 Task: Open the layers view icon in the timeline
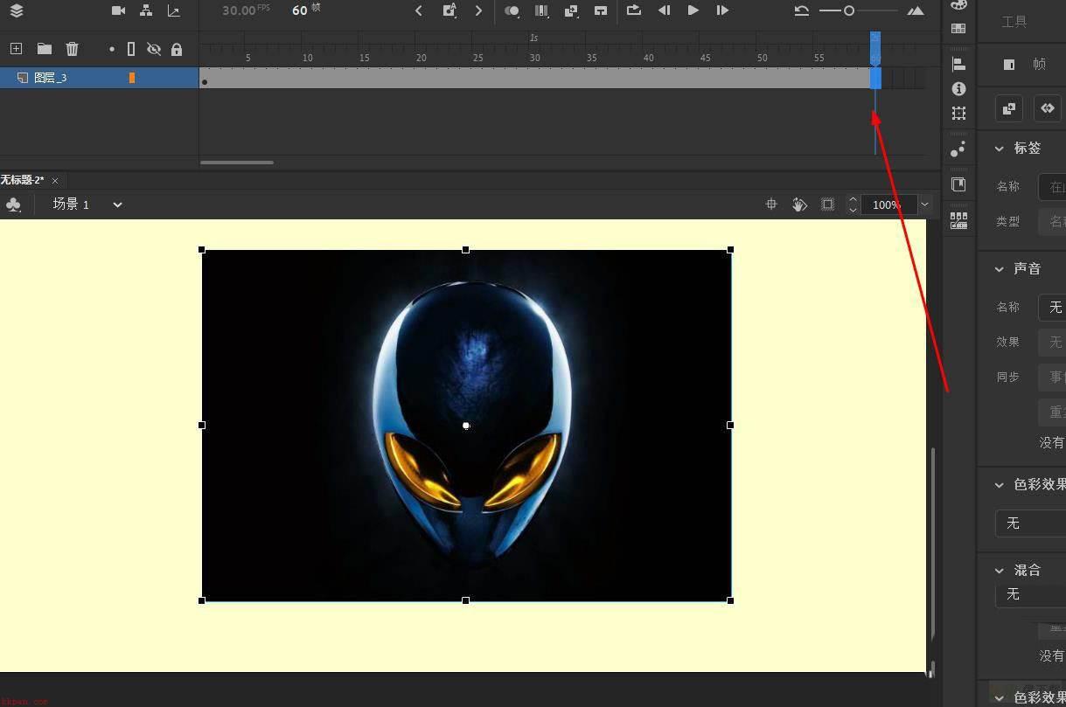click(x=16, y=10)
